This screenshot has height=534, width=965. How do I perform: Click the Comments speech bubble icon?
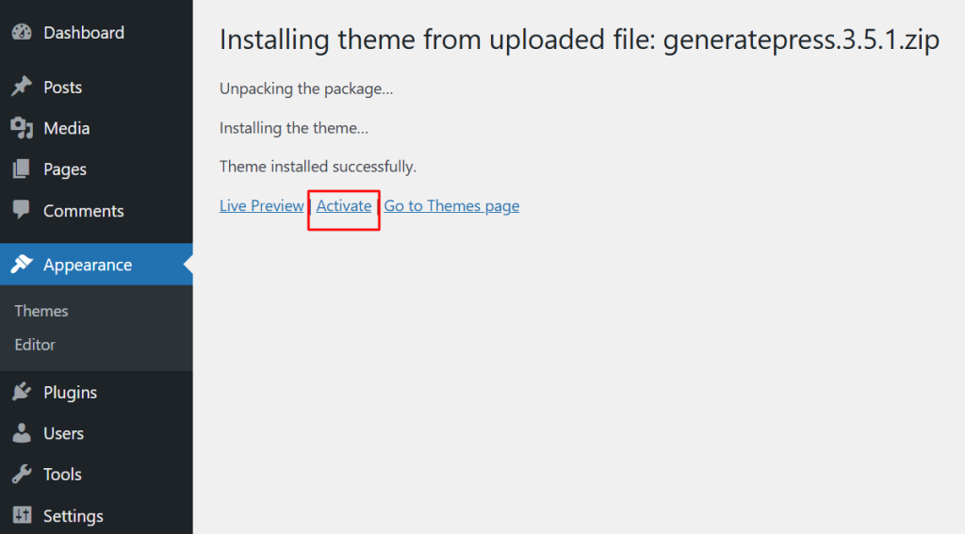tap(21, 210)
